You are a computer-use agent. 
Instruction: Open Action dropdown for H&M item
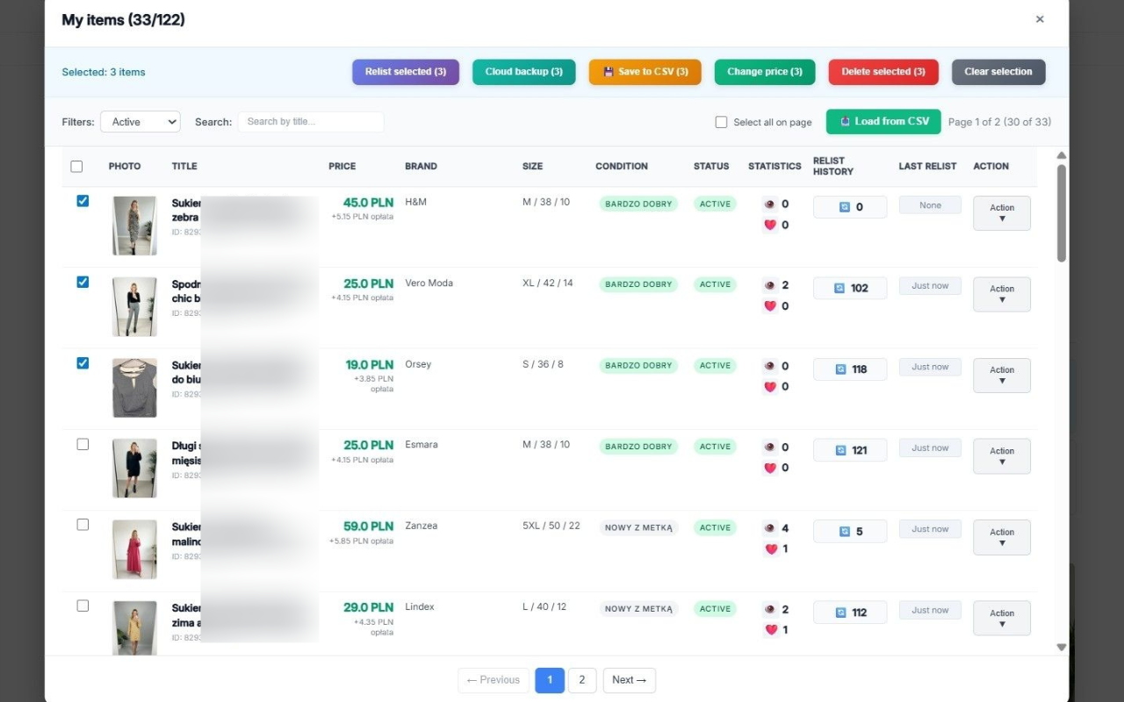[1002, 213]
